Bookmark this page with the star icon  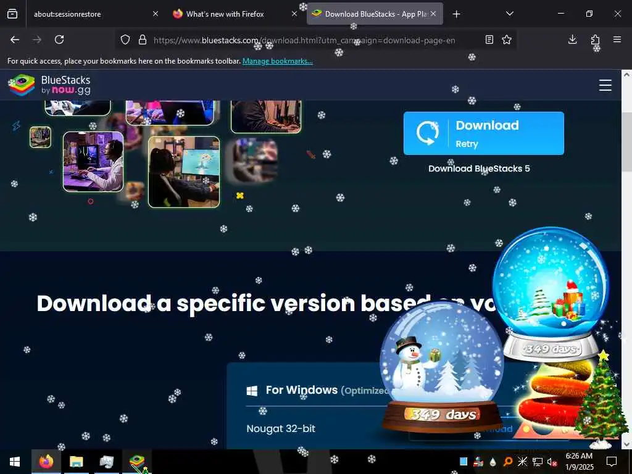tap(507, 39)
